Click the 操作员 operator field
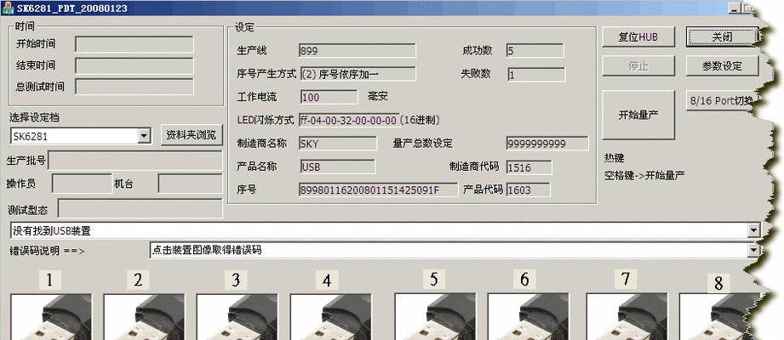Screen dimensions: 784x340 coord(82,184)
